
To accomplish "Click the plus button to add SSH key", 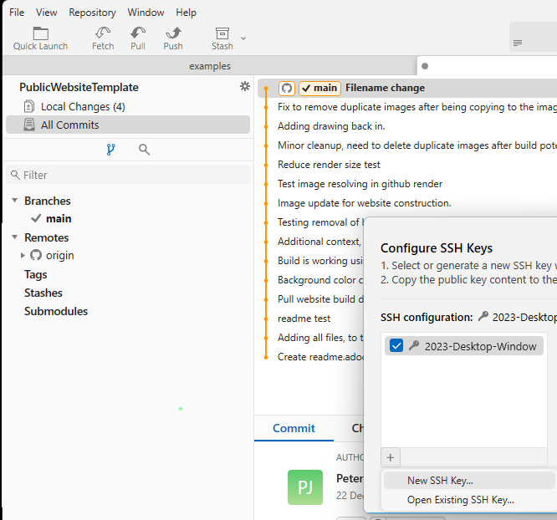I will coord(390,457).
